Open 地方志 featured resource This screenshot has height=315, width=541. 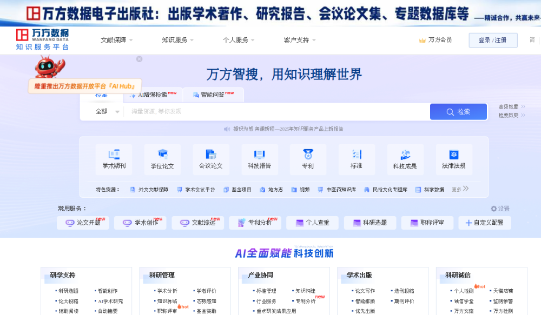(271, 190)
